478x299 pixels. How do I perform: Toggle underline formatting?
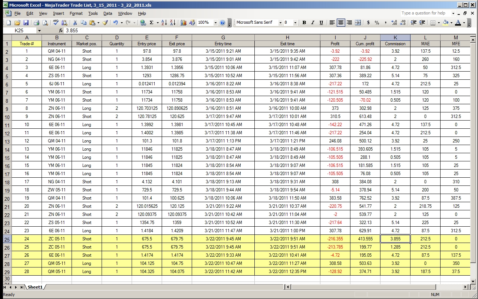pos(321,23)
